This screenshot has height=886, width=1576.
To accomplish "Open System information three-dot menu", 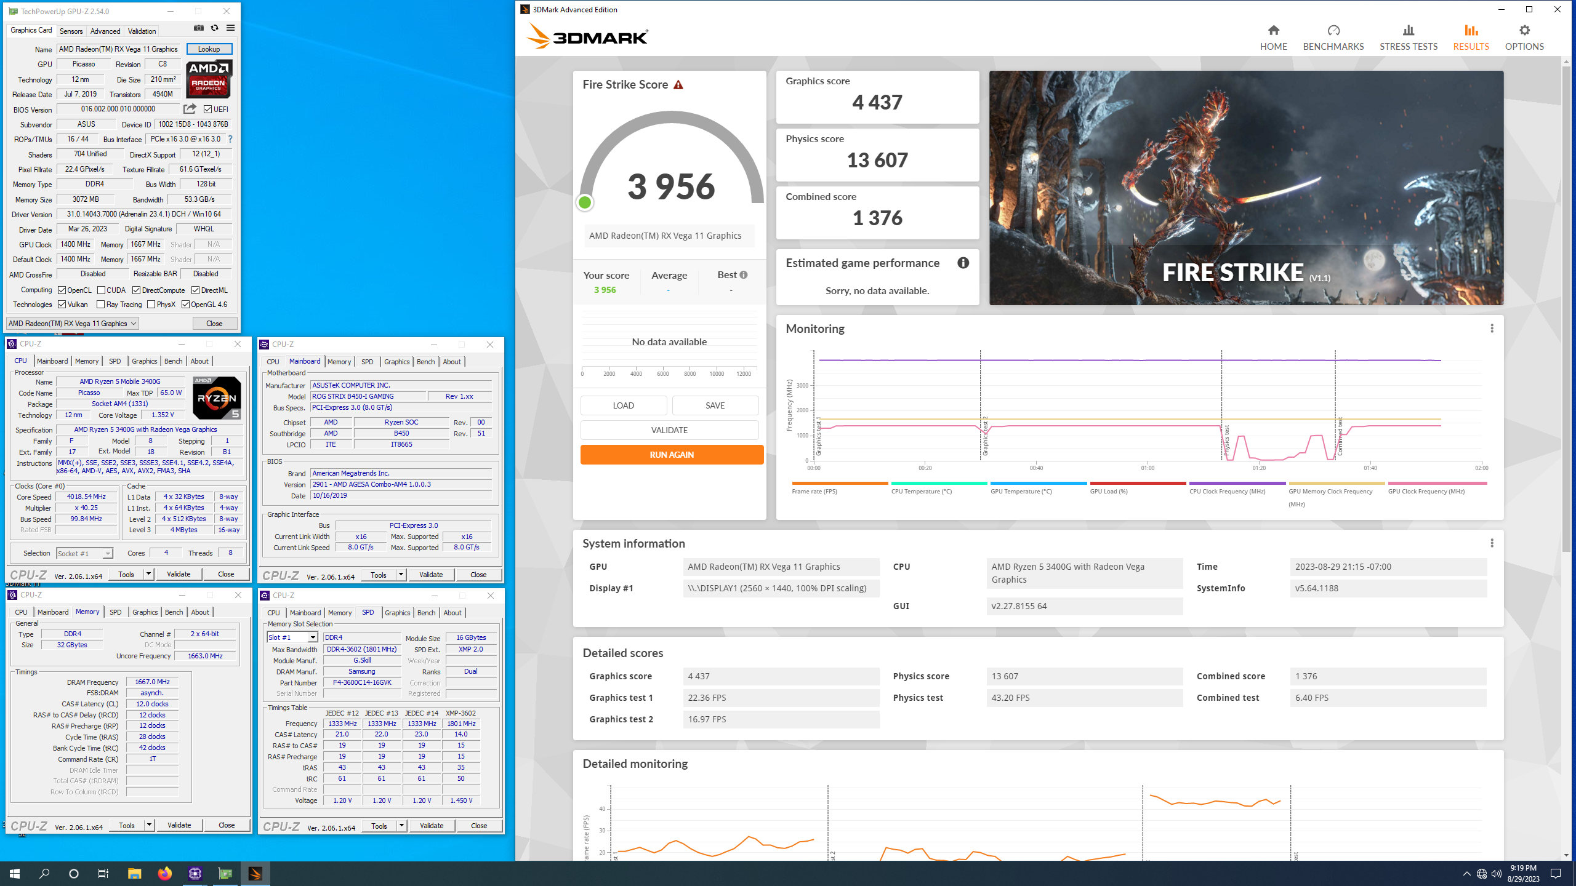I will tap(1492, 543).
